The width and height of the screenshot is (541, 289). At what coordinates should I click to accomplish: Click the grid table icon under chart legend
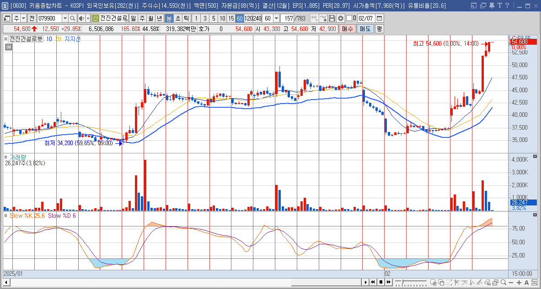coord(9,47)
